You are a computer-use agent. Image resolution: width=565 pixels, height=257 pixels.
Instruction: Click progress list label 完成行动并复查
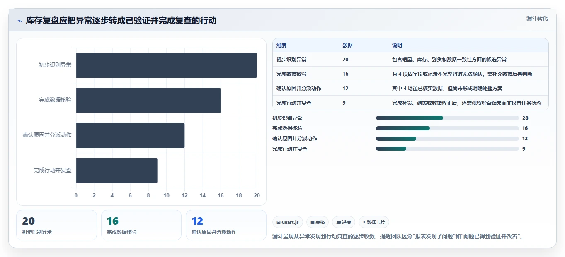tap(290, 149)
